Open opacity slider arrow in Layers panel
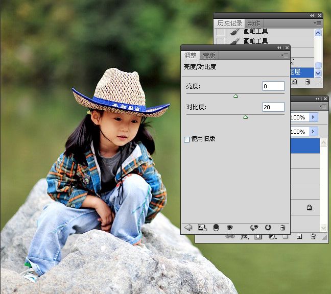The height and width of the screenshot is (294, 331). [314, 117]
